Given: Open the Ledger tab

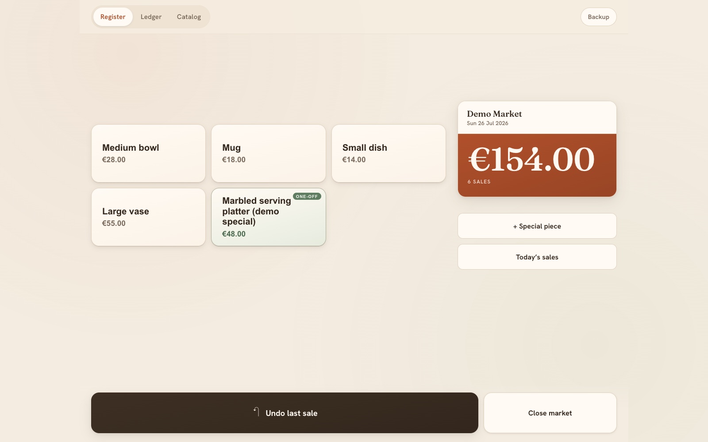Looking at the screenshot, I should coord(151,17).
